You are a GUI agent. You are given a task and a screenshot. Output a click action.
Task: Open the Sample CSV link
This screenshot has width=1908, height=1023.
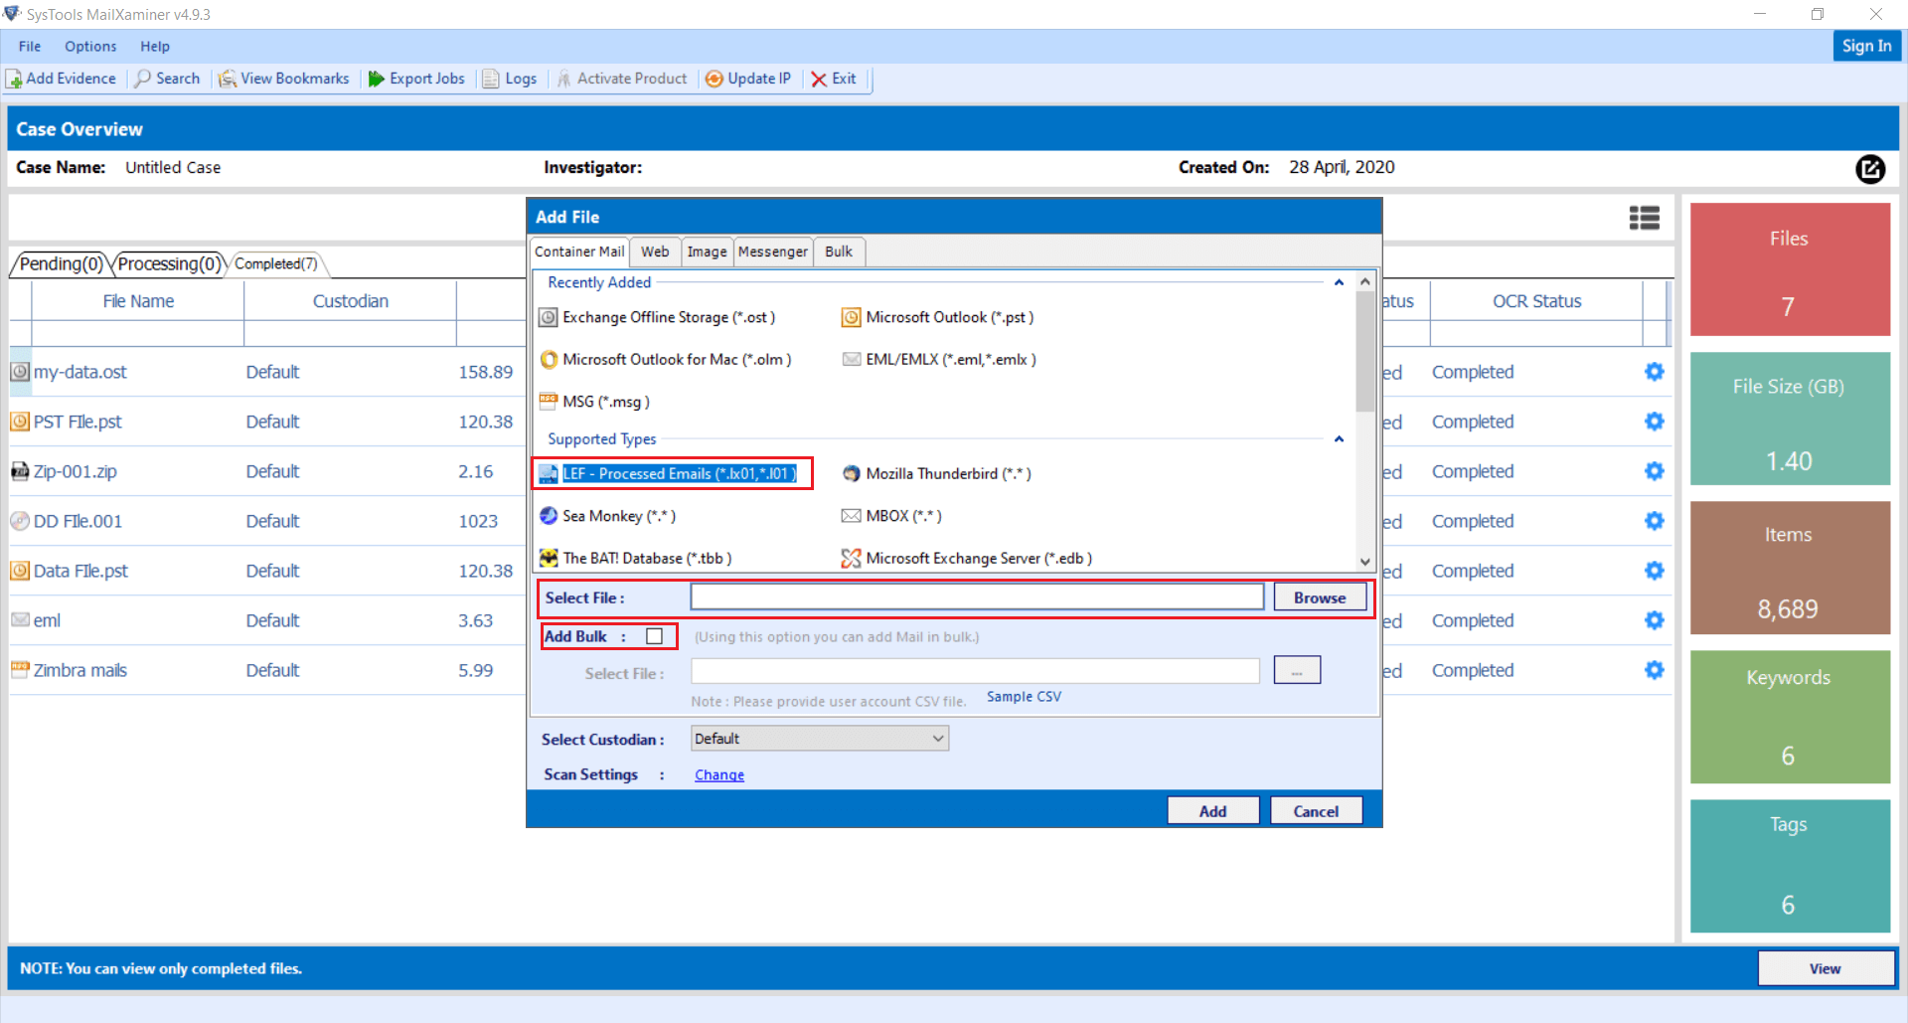click(x=1023, y=696)
